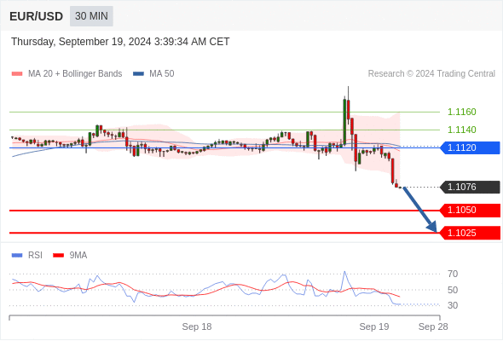Image resolution: width=503 pixels, height=341 pixels.
Task: Click the 30 MIN timeframe button
Action: (91, 16)
